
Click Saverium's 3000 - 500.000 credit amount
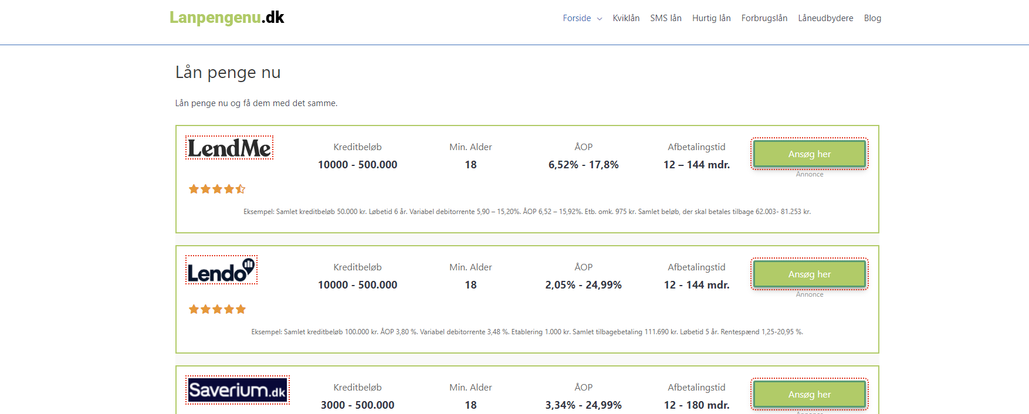tap(357, 405)
